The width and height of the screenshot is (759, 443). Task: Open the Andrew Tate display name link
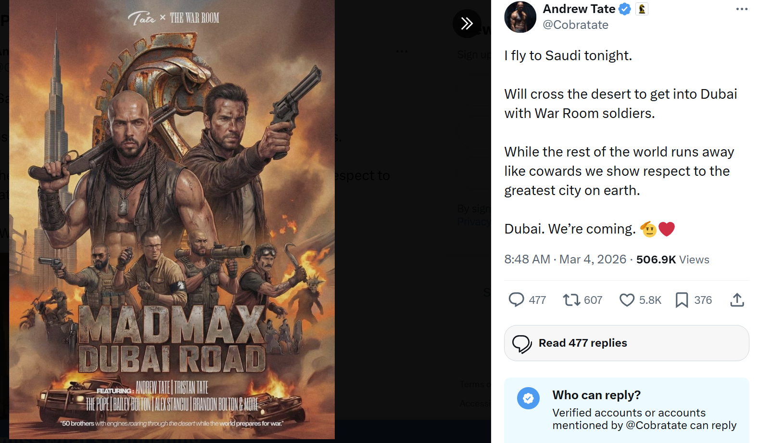(579, 9)
